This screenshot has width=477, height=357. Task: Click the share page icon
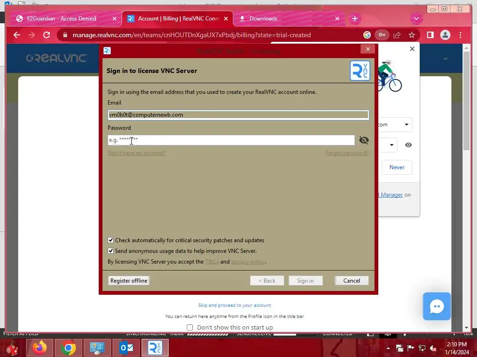397,35
